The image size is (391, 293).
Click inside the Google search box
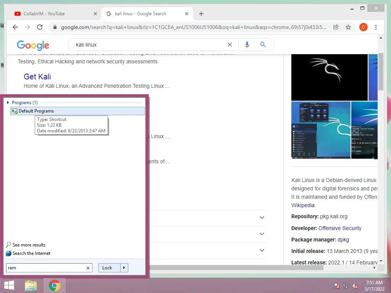(150, 45)
